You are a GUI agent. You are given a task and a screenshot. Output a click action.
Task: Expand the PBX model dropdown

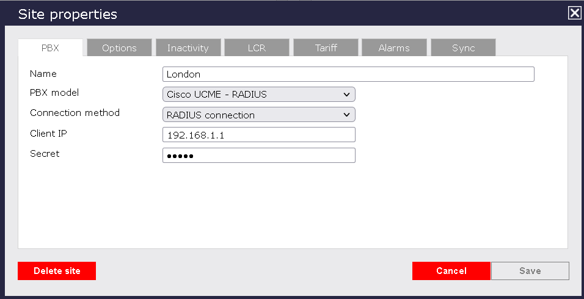pyautogui.click(x=258, y=95)
